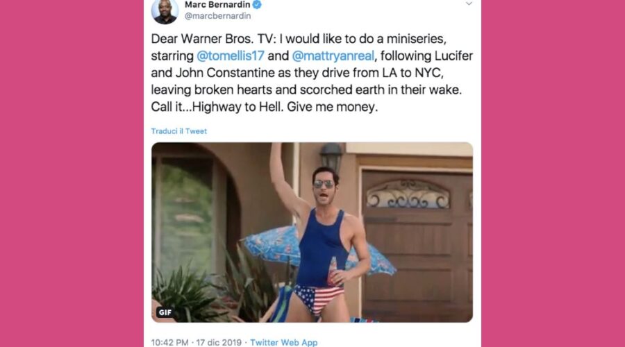Open the @tomellis17 mention
Viewport: 625px width, 347px height.
[231, 56]
